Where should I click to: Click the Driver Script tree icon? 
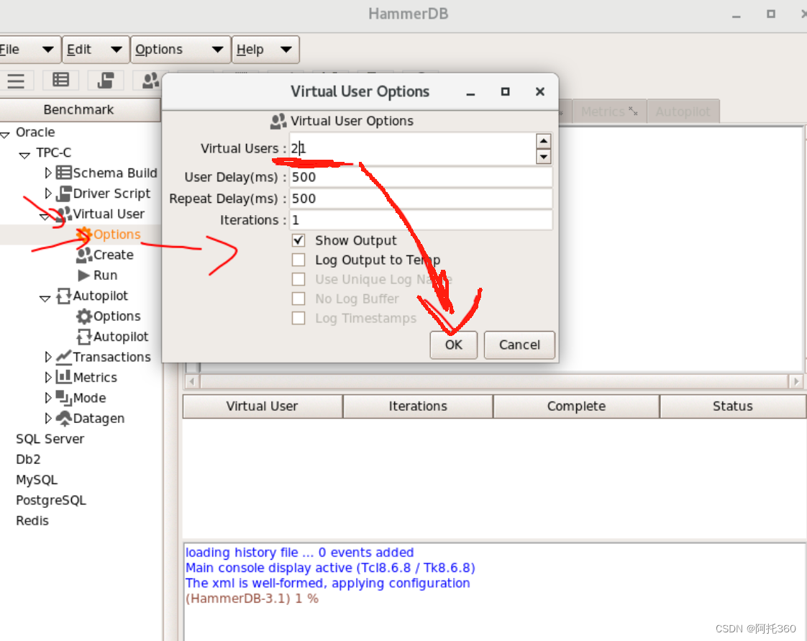64,194
